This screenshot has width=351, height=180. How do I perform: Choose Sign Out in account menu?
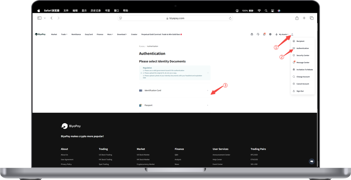click(x=300, y=91)
